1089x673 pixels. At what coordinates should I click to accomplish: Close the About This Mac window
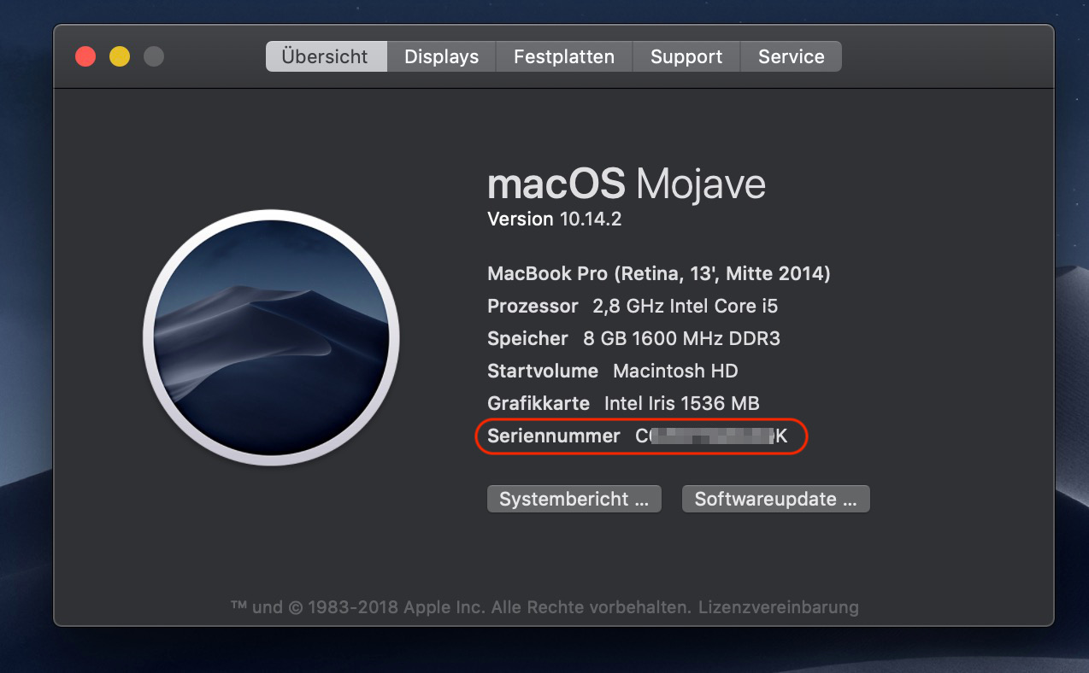(x=85, y=57)
